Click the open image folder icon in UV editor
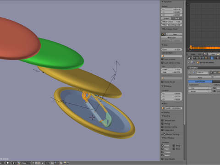 218,54
